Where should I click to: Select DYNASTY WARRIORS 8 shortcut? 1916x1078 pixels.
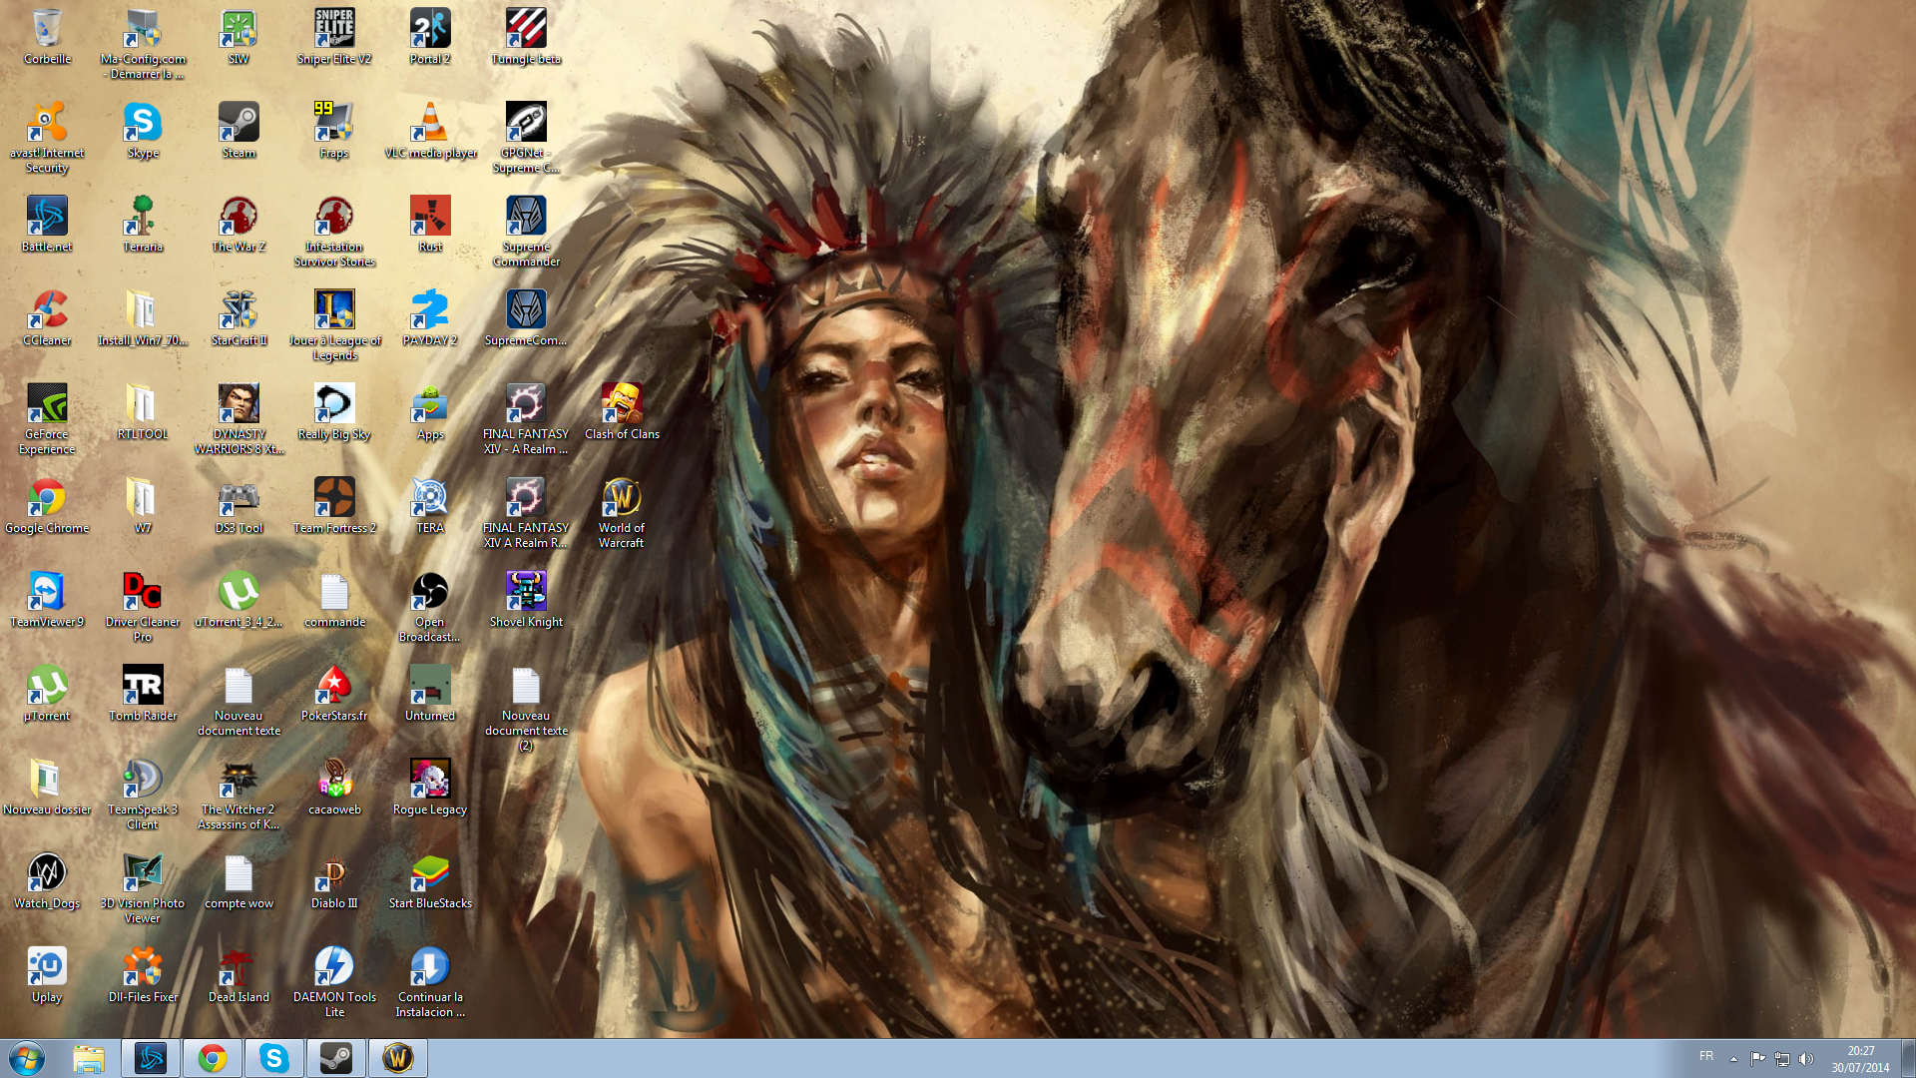(239, 419)
